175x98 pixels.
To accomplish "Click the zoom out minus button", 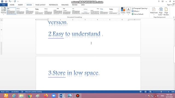I will pos(154,92).
